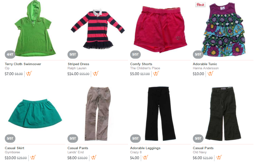260x166 pixels.
Task: View the pink Comfy Shorts photo
Action: click(x=160, y=29)
